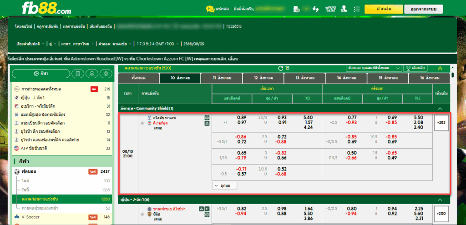Select วันนี้ under ฟุตบอล

coord(62,190)
